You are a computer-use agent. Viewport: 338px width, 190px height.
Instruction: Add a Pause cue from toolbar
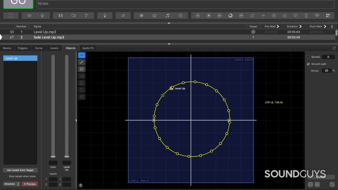coord(219,15)
